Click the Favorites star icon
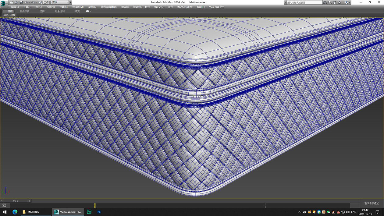Viewport: 384px width, 216px height. point(339,2)
